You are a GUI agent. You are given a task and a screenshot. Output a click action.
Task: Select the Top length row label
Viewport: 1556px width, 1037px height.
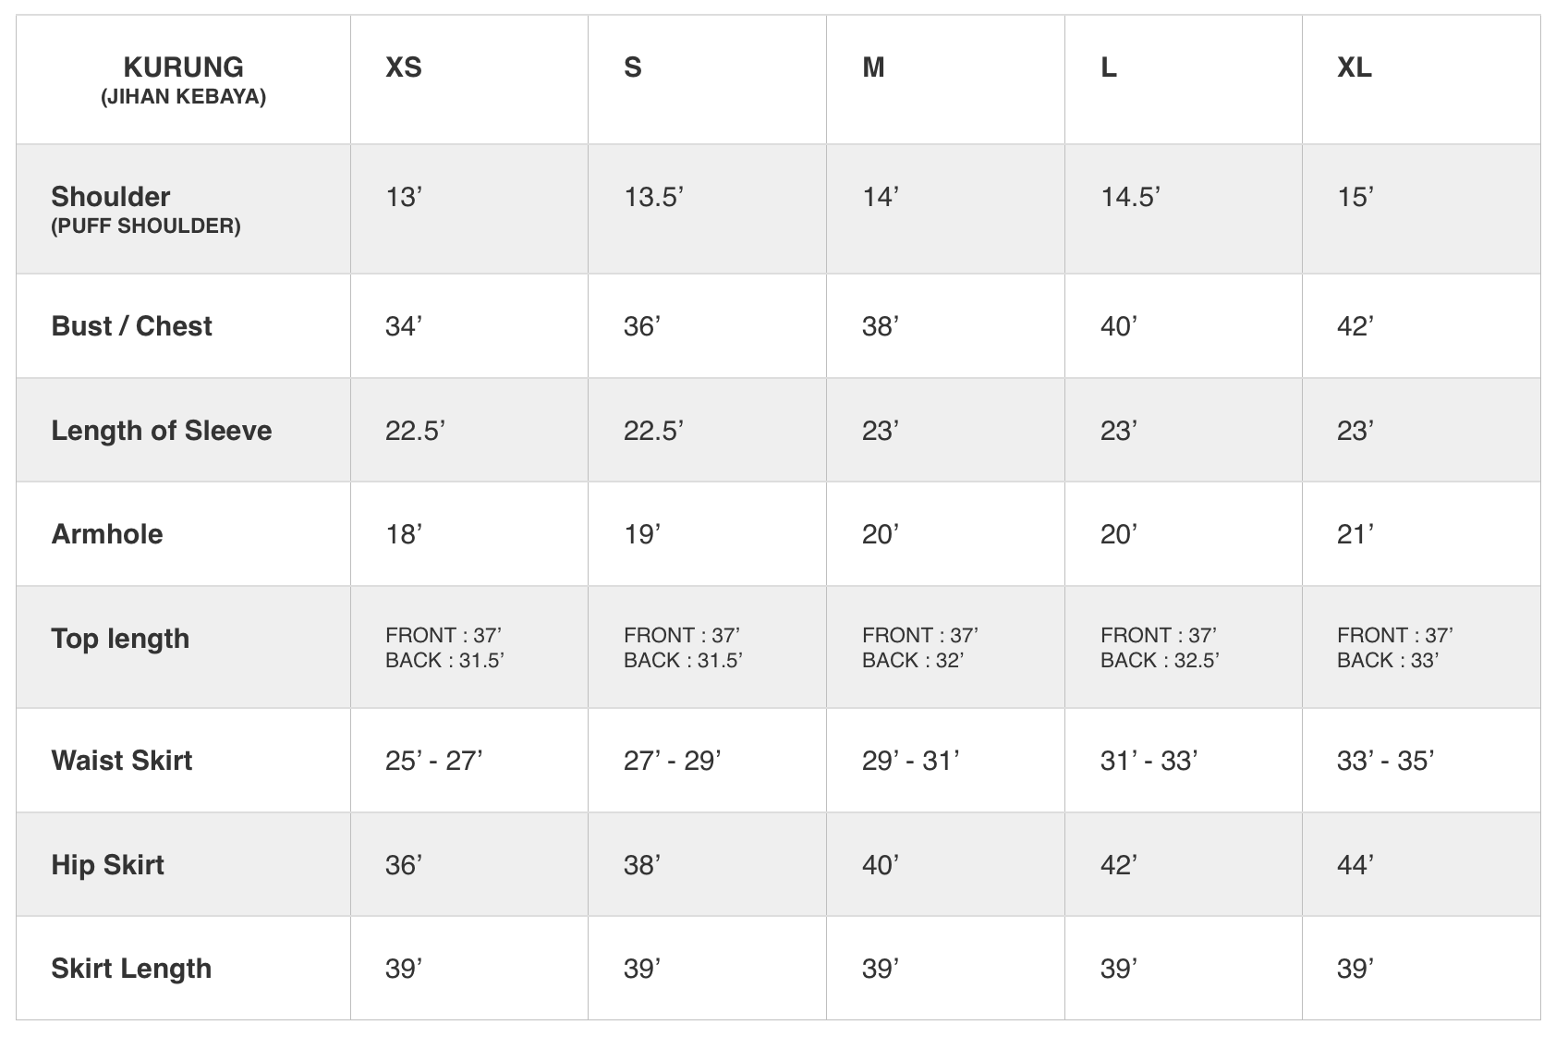[x=120, y=639]
